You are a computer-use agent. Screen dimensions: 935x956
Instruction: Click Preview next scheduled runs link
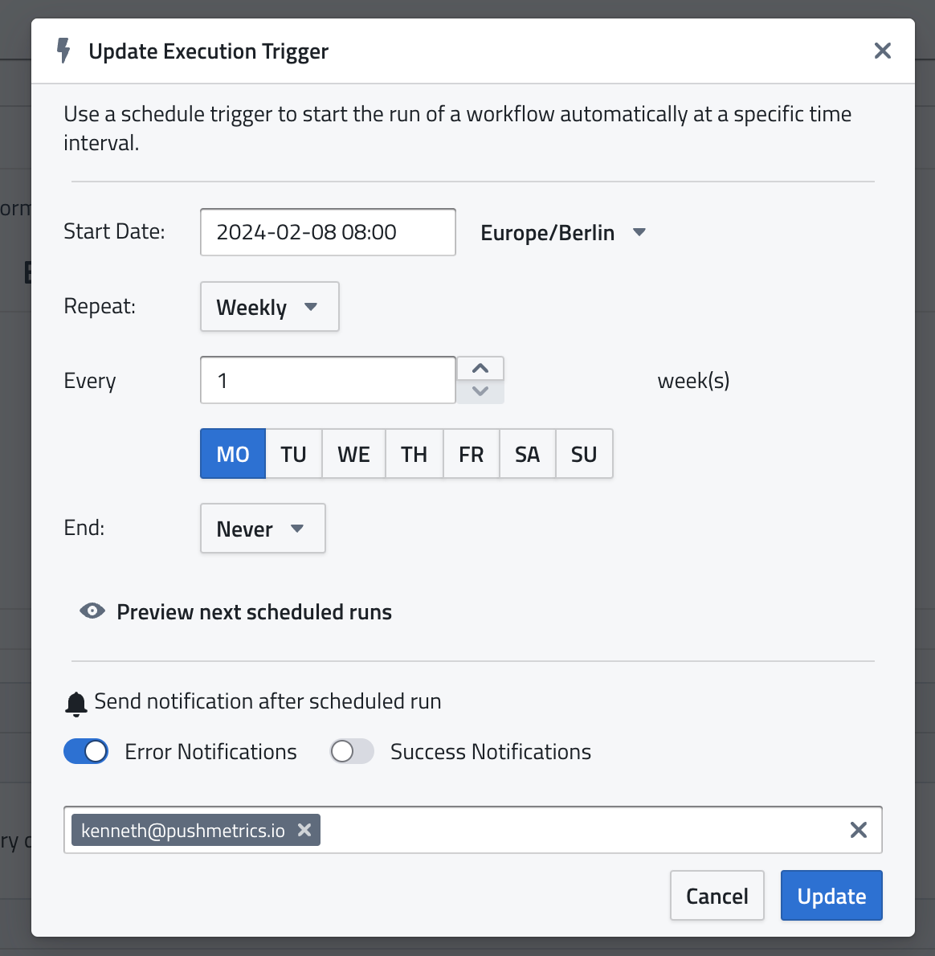coord(254,612)
